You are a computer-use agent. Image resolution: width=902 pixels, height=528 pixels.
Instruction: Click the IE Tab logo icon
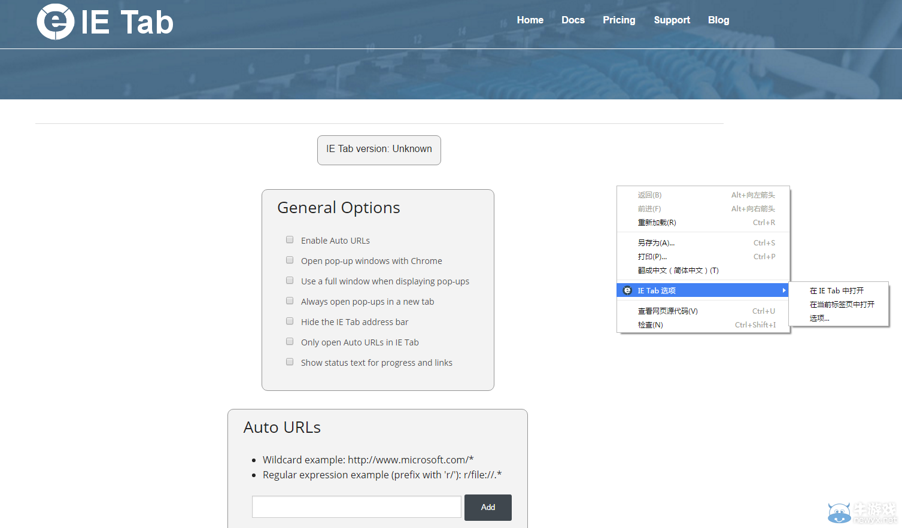[x=56, y=22]
